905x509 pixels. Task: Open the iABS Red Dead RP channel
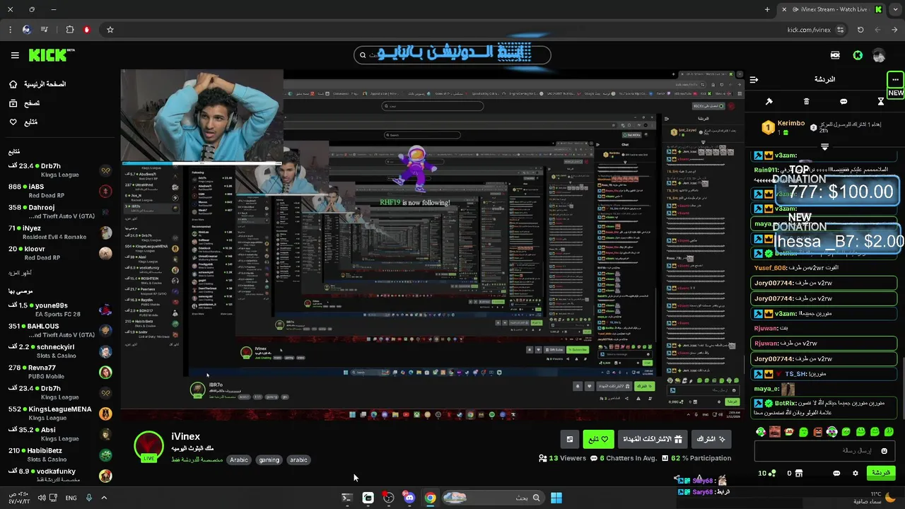click(59, 191)
